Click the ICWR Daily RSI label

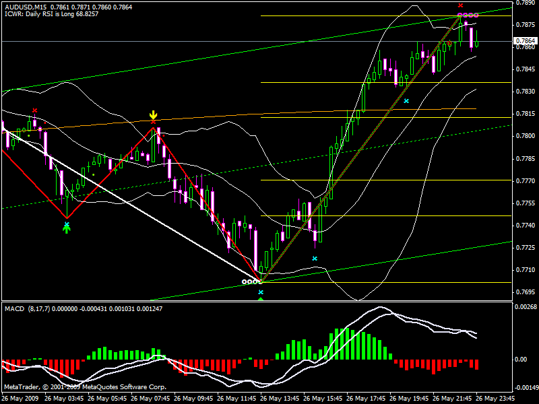(47, 13)
